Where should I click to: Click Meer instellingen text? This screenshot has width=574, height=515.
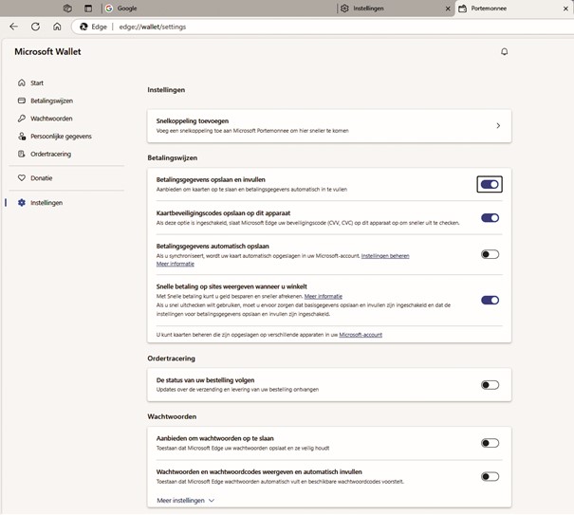180,501
